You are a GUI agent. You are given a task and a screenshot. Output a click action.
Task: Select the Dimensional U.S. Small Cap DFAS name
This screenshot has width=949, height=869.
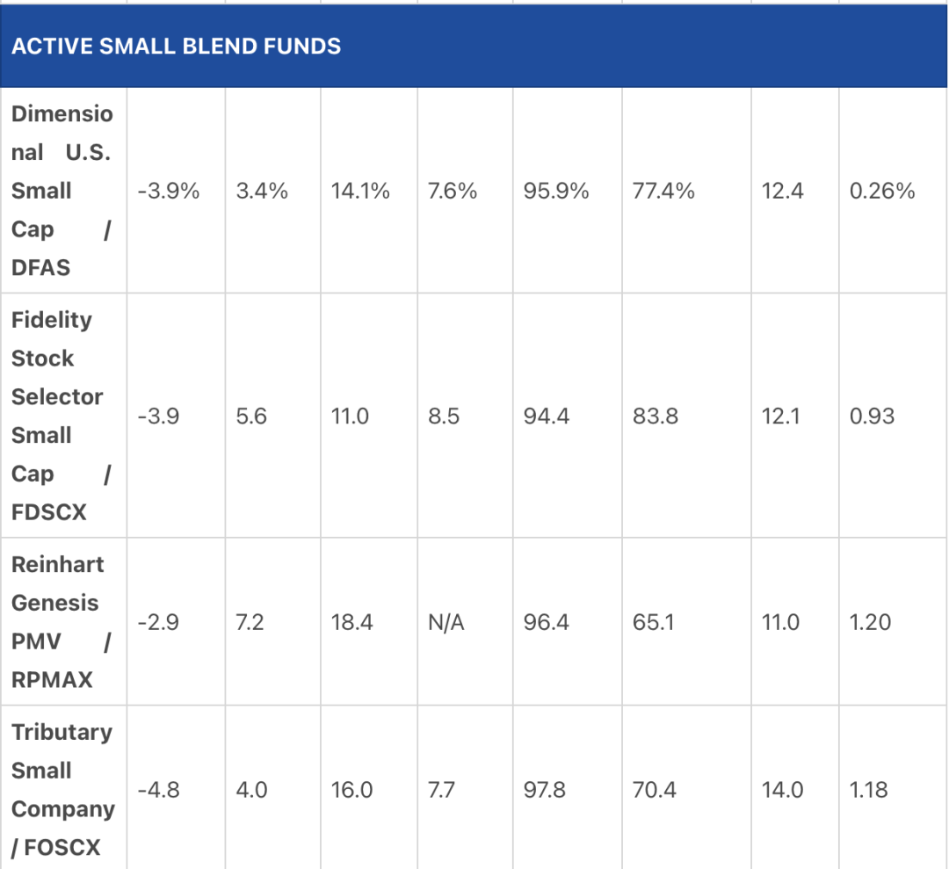point(62,191)
